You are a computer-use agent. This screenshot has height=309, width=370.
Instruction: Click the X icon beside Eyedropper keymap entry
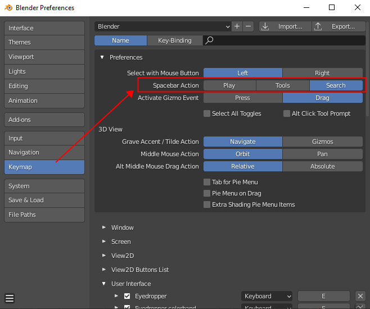(360, 296)
